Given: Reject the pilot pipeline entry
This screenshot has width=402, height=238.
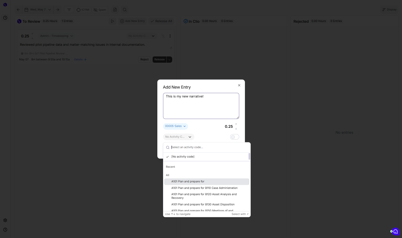Looking at the screenshot, I should point(144,60).
